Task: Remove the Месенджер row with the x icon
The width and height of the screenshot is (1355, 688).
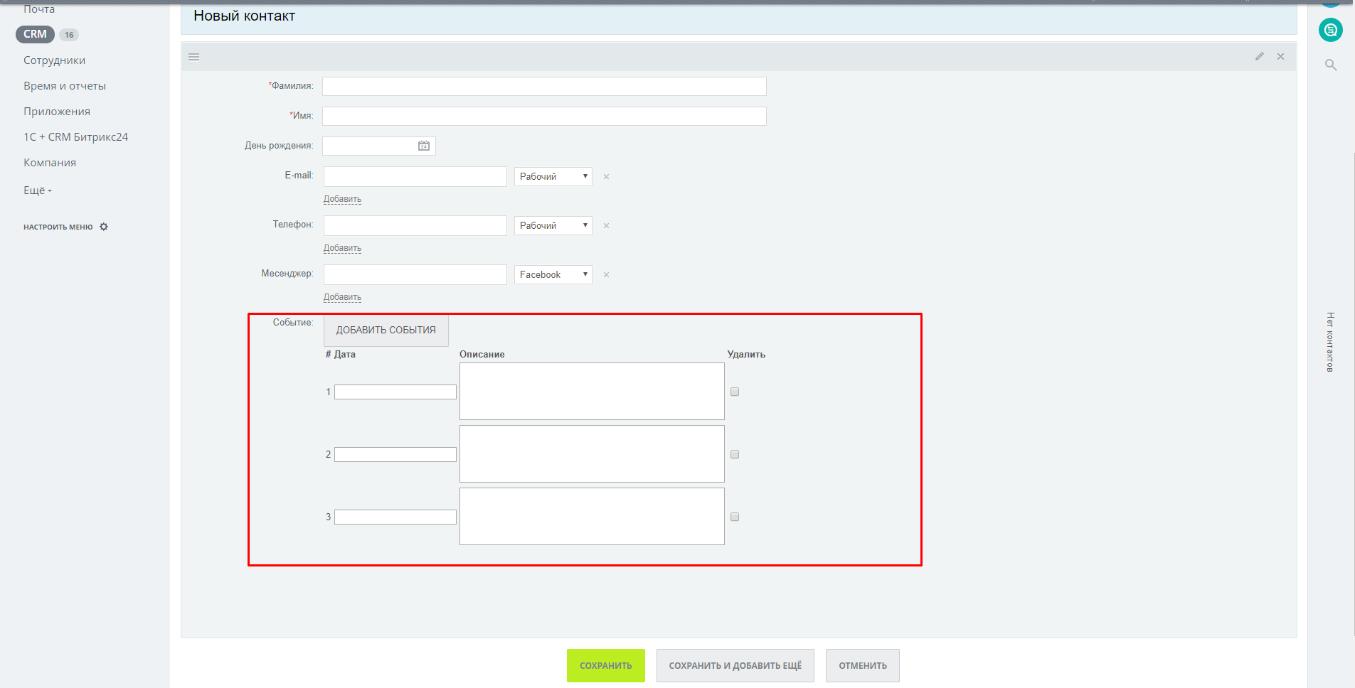Action: [x=606, y=275]
